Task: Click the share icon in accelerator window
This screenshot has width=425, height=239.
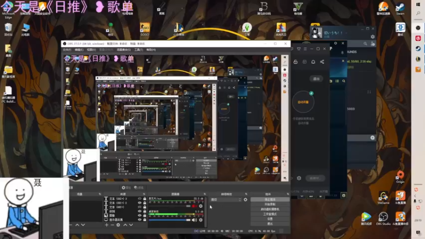Action: click(x=322, y=62)
